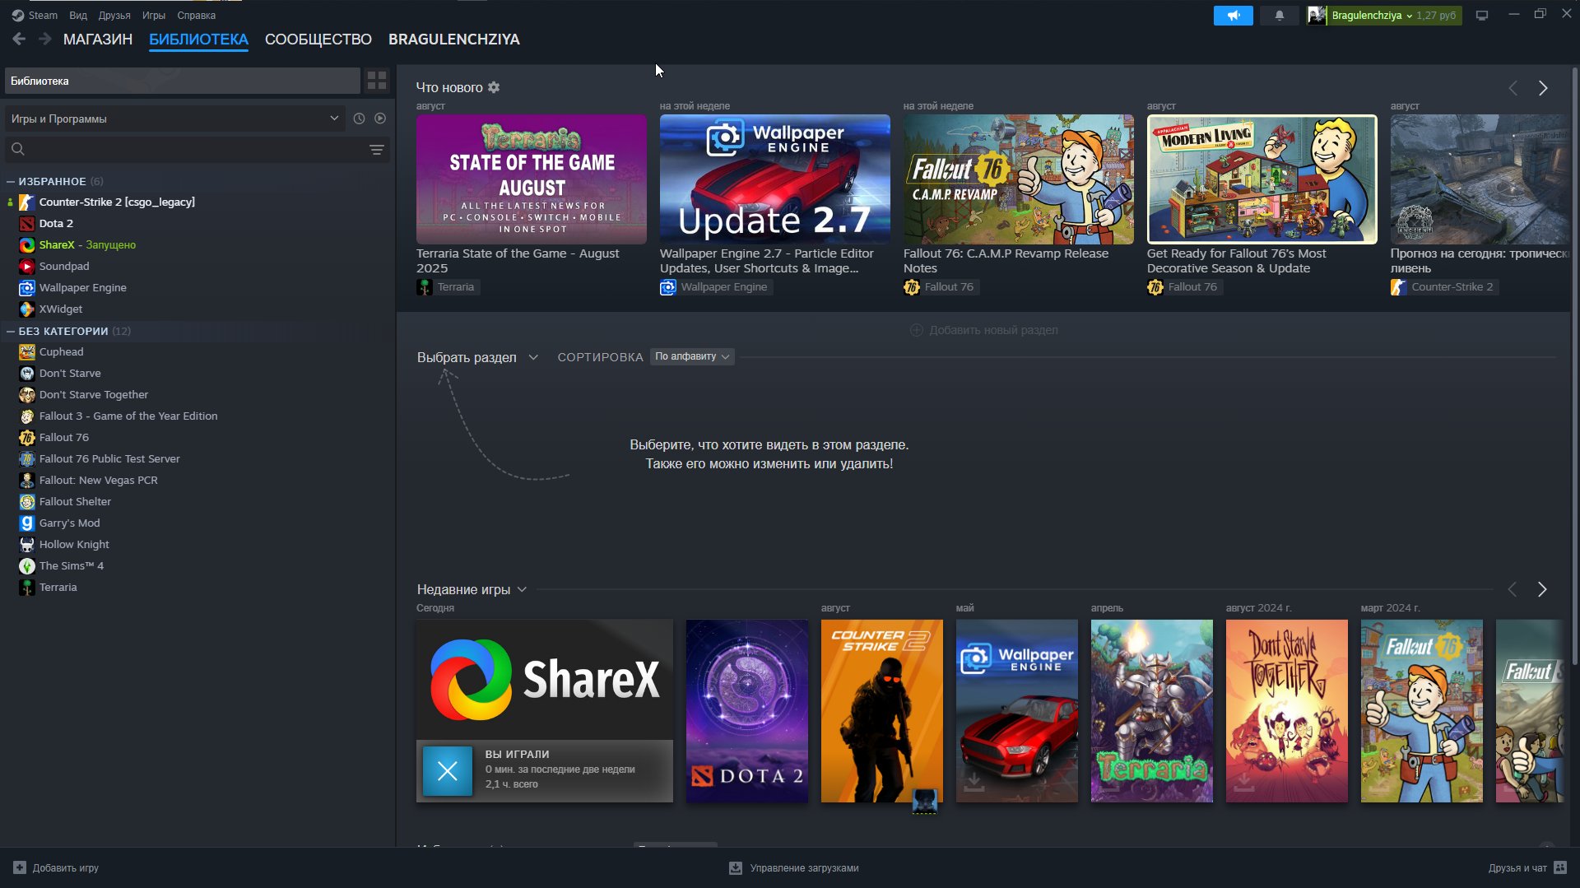
Task: Open the What's New settings gear
Action: [x=494, y=87]
